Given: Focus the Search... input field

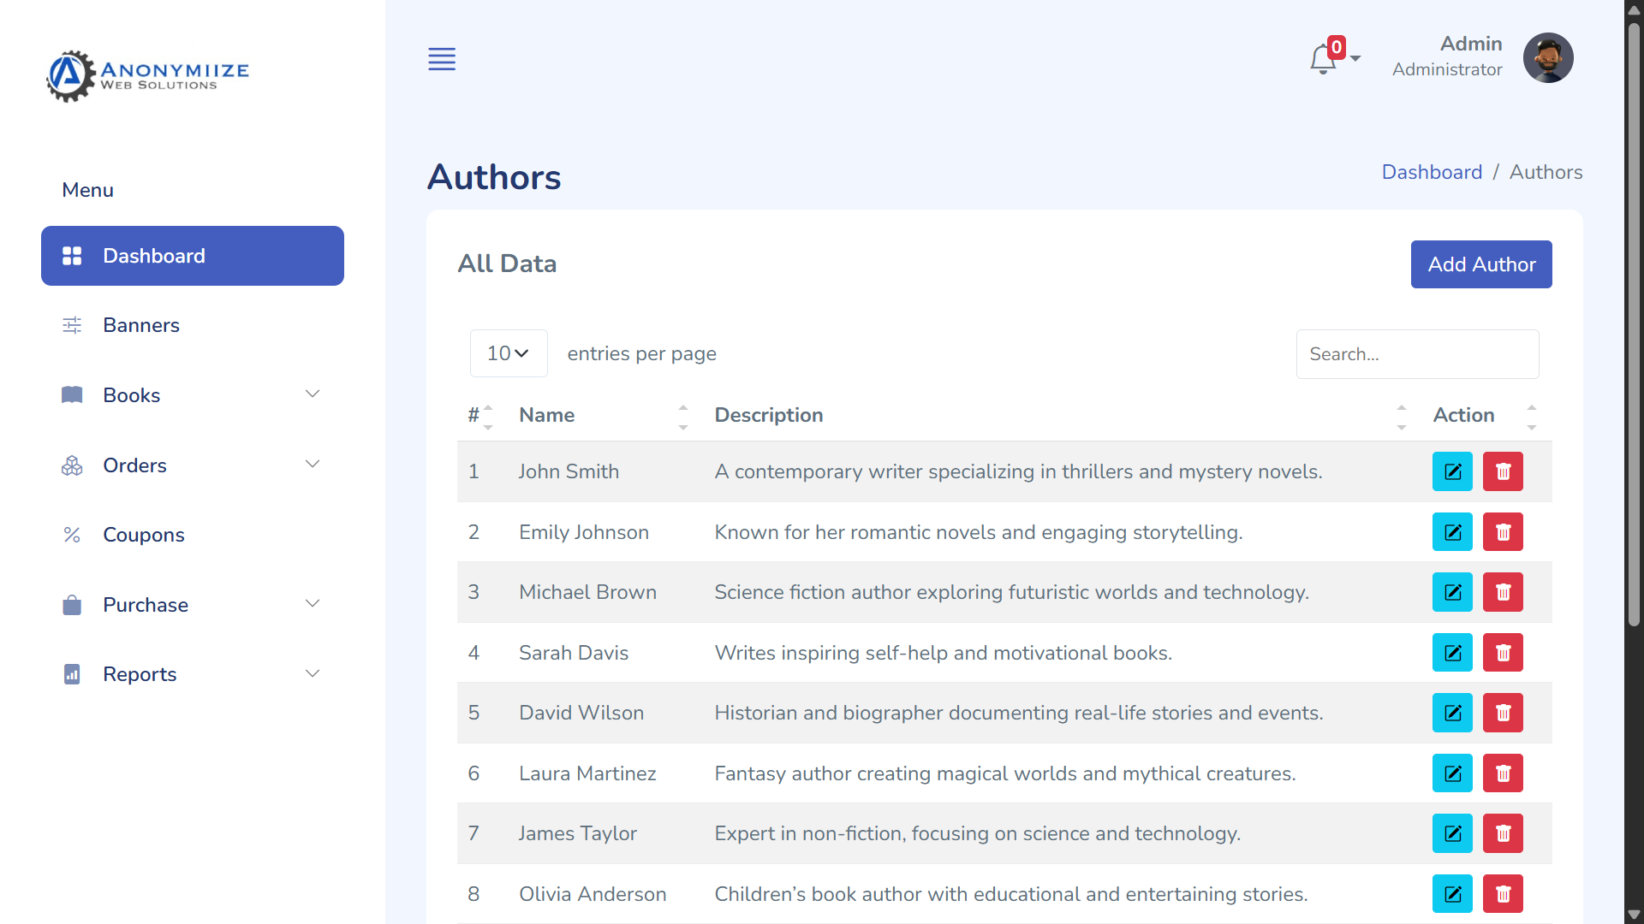Looking at the screenshot, I should (1417, 354).
